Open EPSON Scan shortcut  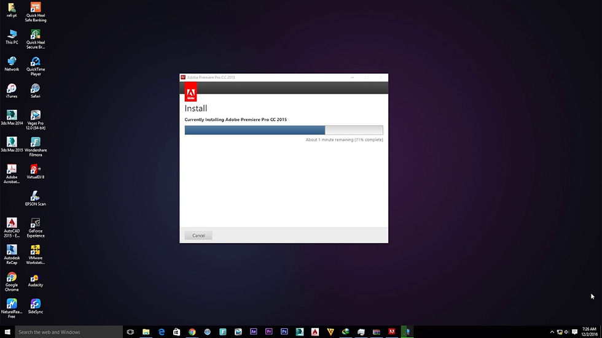[36, 198]
